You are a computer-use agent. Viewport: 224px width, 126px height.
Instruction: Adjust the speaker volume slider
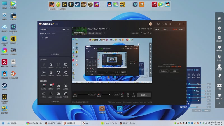click(x=108, y=94)
